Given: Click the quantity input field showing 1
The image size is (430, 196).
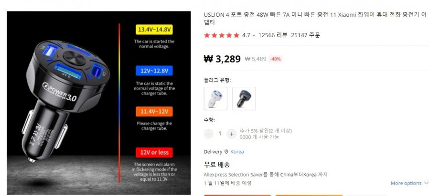Looking at the screenshot, I should 220,134.
